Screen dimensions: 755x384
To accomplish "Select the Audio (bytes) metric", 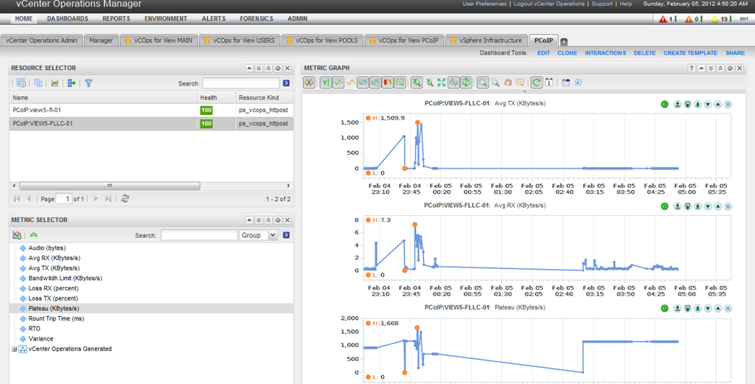I will click(x=46, y=248).
